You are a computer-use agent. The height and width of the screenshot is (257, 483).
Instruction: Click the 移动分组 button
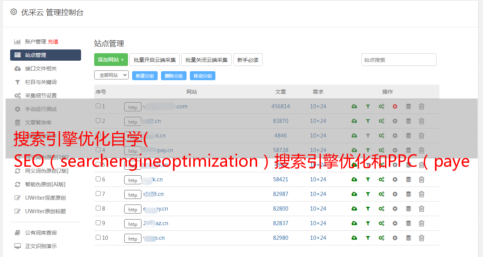tap(203, 76)
